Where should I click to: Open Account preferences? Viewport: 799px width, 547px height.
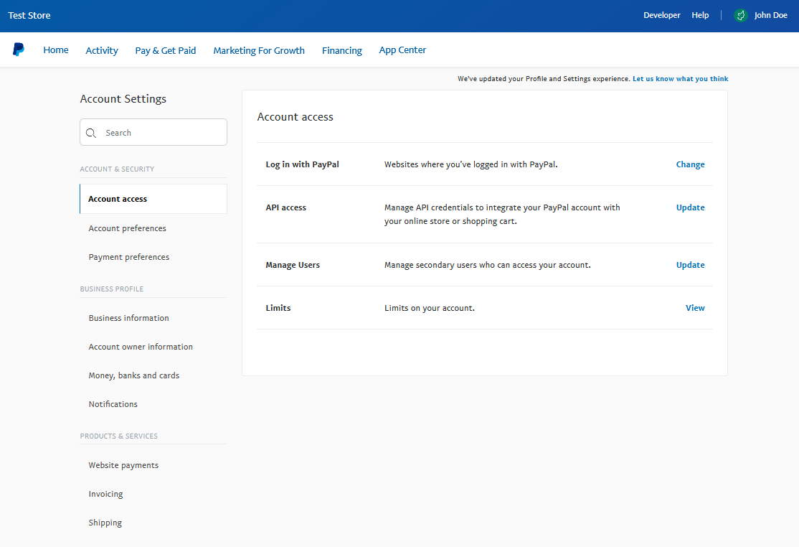point(128,228)
